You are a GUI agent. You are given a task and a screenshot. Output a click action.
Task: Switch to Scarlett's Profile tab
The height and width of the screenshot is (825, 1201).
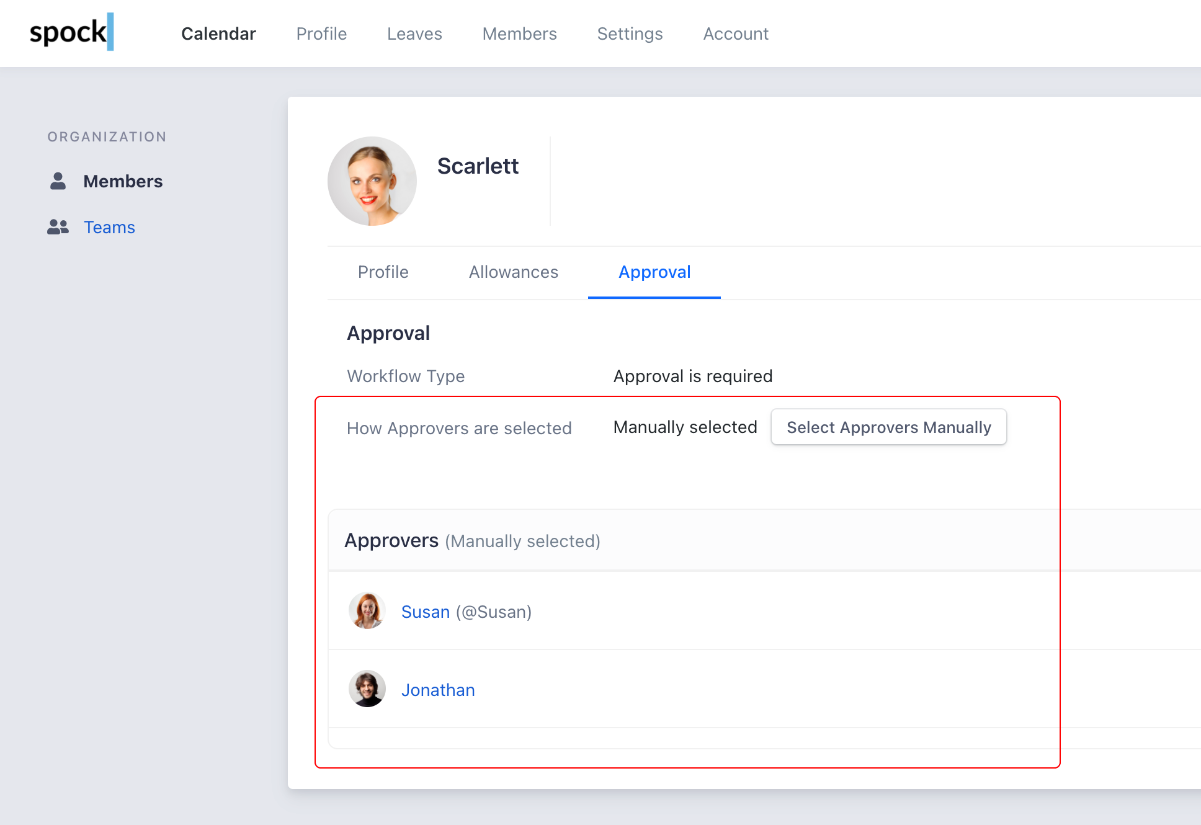(383, 272)
